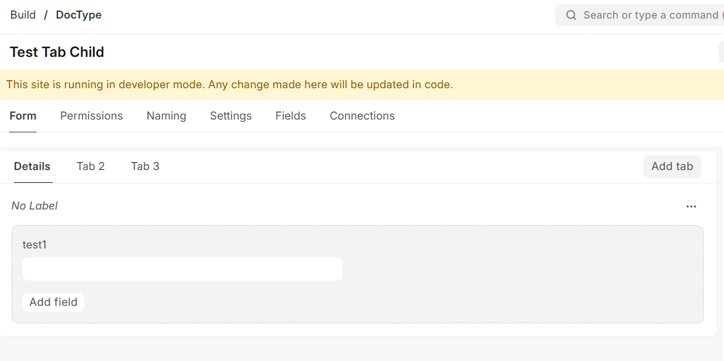View the Connections tab

tap(362, 116)
